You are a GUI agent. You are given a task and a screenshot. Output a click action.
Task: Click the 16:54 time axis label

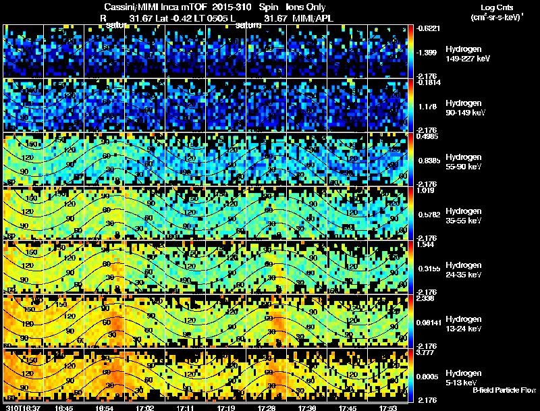(x=105, y=408)
